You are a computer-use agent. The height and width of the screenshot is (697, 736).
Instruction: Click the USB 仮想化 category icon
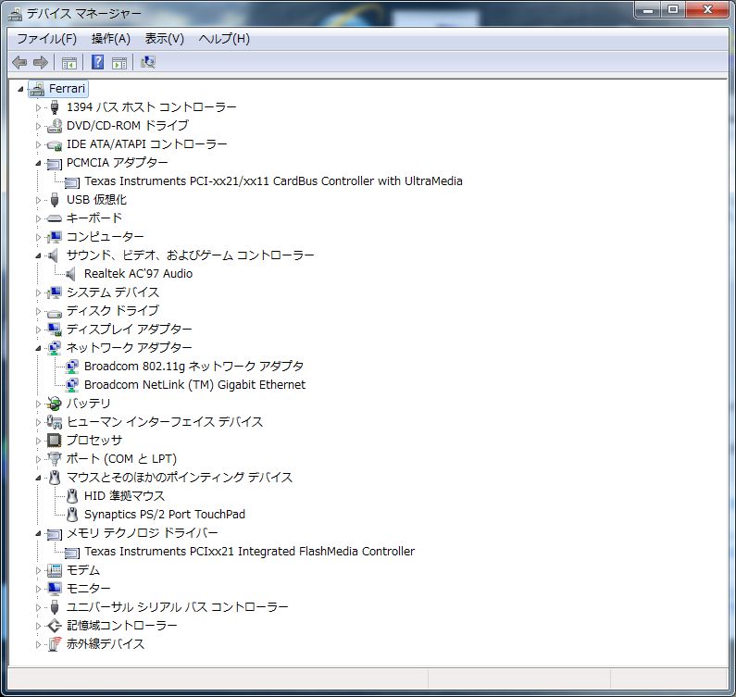point(55,200)
